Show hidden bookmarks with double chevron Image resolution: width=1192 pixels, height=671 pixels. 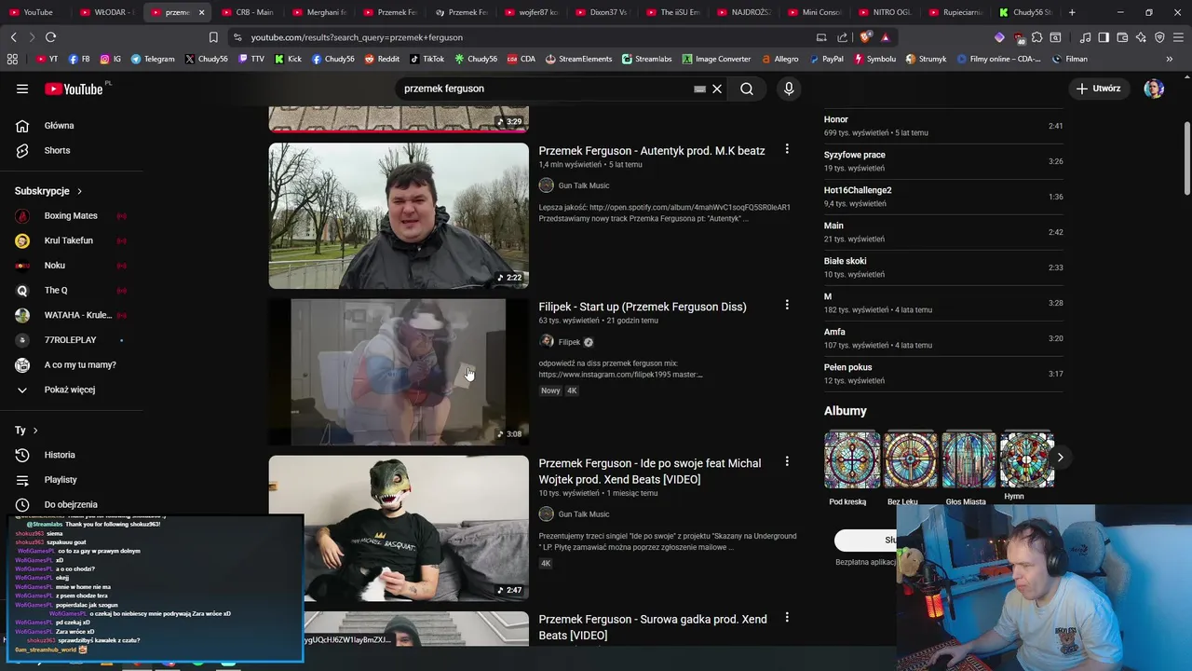[x=1170, y=59]
